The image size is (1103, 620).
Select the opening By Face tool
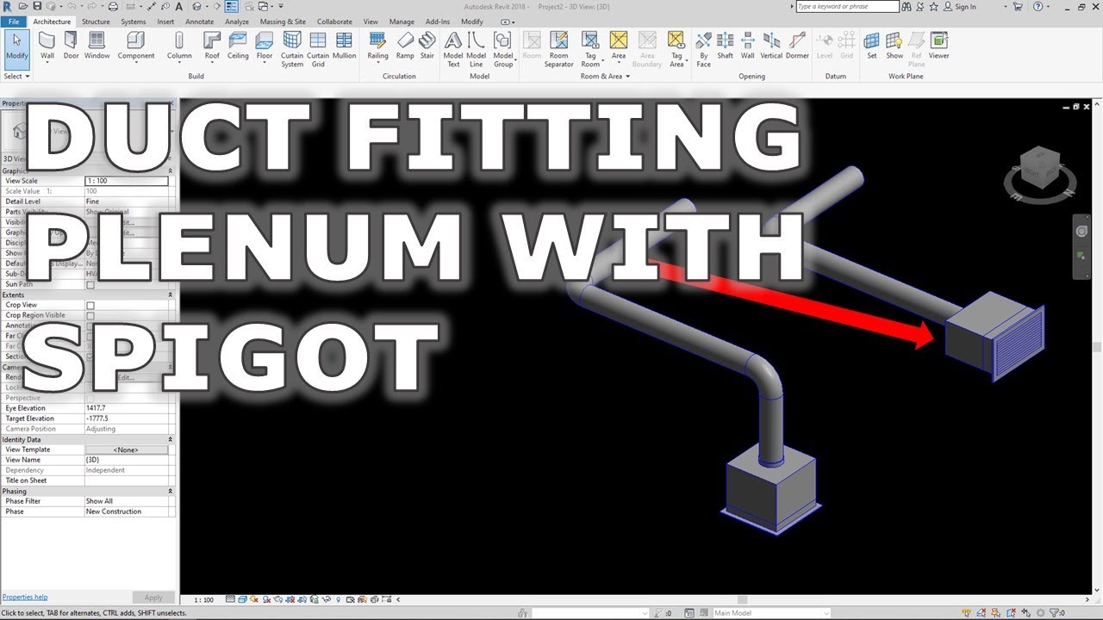tap(703, 50)
